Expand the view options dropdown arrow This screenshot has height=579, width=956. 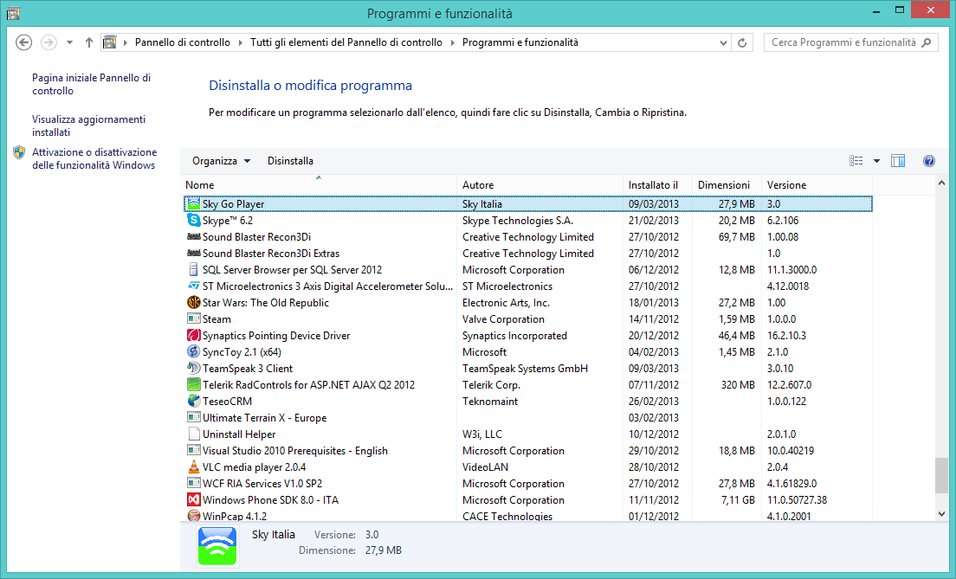click(876, 161)
